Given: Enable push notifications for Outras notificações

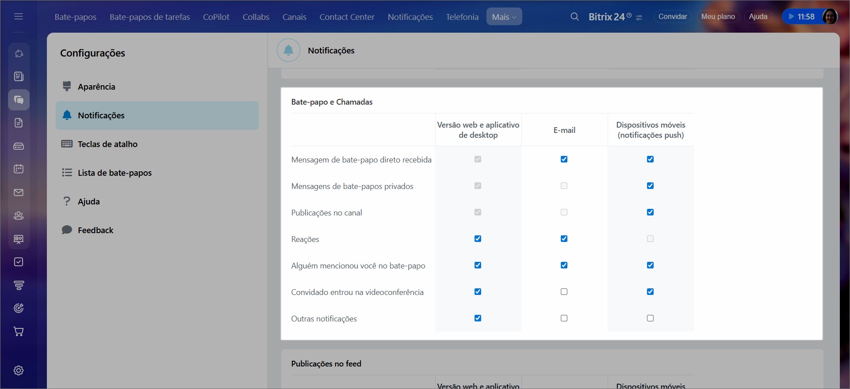Looking at the screenshot, I should [650, 318].
